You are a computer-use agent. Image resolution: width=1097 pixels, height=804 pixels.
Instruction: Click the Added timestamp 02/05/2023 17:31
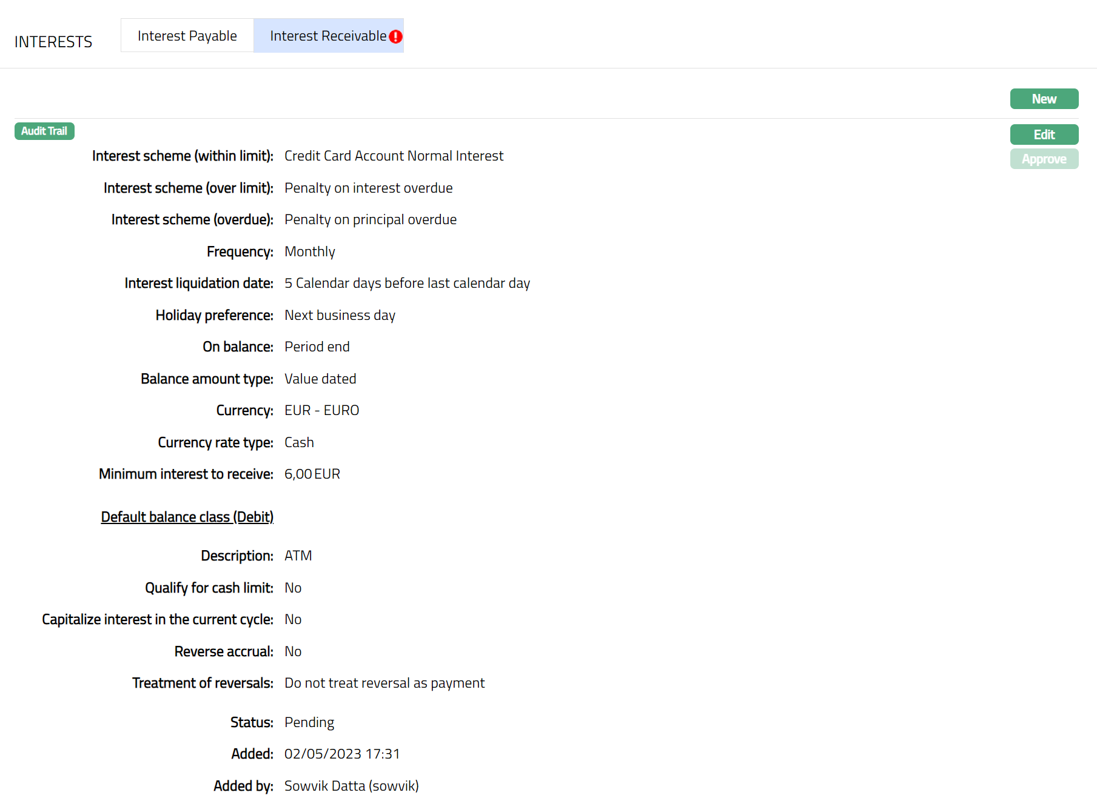coord(342,754)
